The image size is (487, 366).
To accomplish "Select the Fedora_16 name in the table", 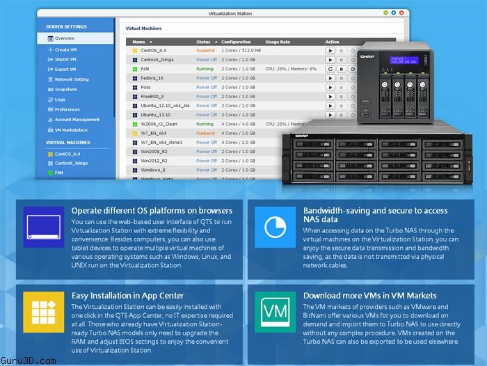I will coord(152,78).
